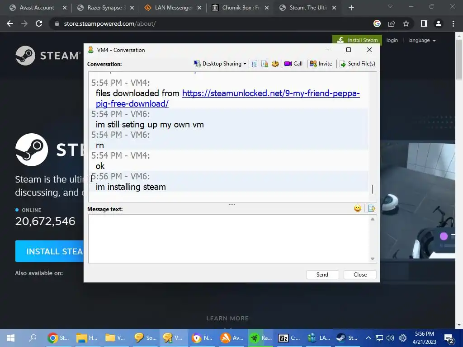
Task: Click the Steam page vertical scrollbar
Action: (x=459, y=59)
